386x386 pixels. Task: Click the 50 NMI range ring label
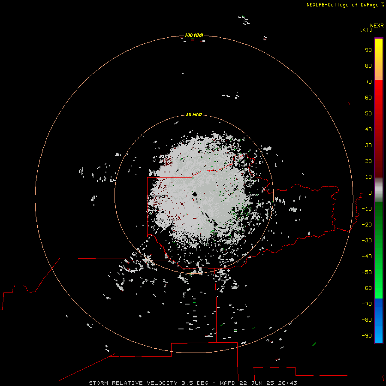(x=194, y=115)
